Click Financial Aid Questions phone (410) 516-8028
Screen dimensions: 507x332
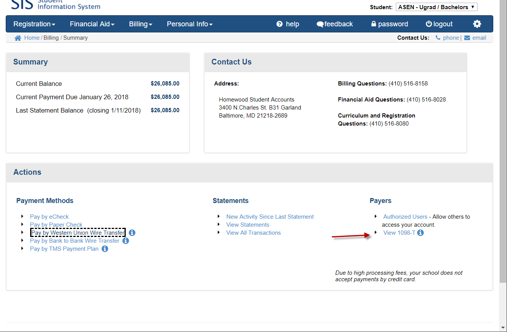pos(426,100)
